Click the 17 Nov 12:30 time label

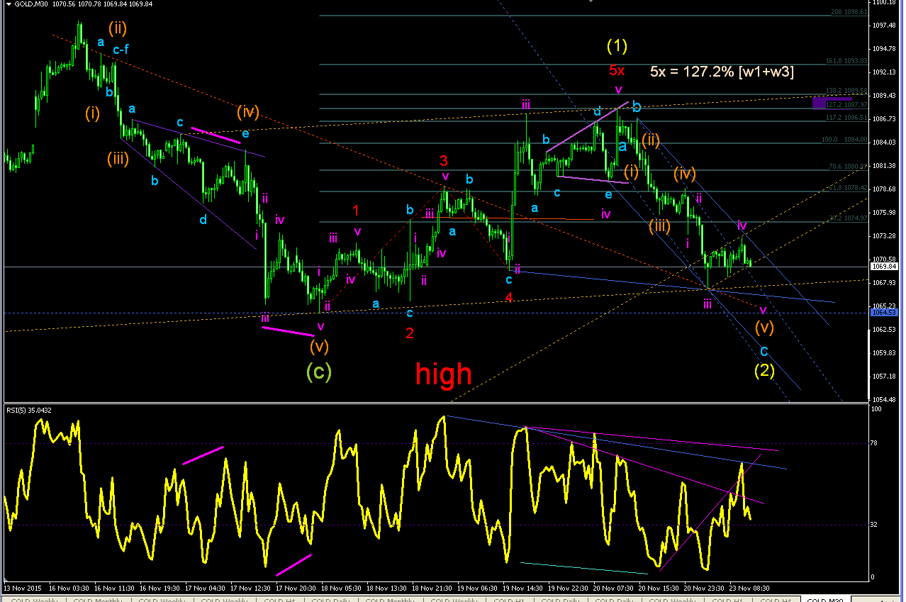(x=250, y=588)
